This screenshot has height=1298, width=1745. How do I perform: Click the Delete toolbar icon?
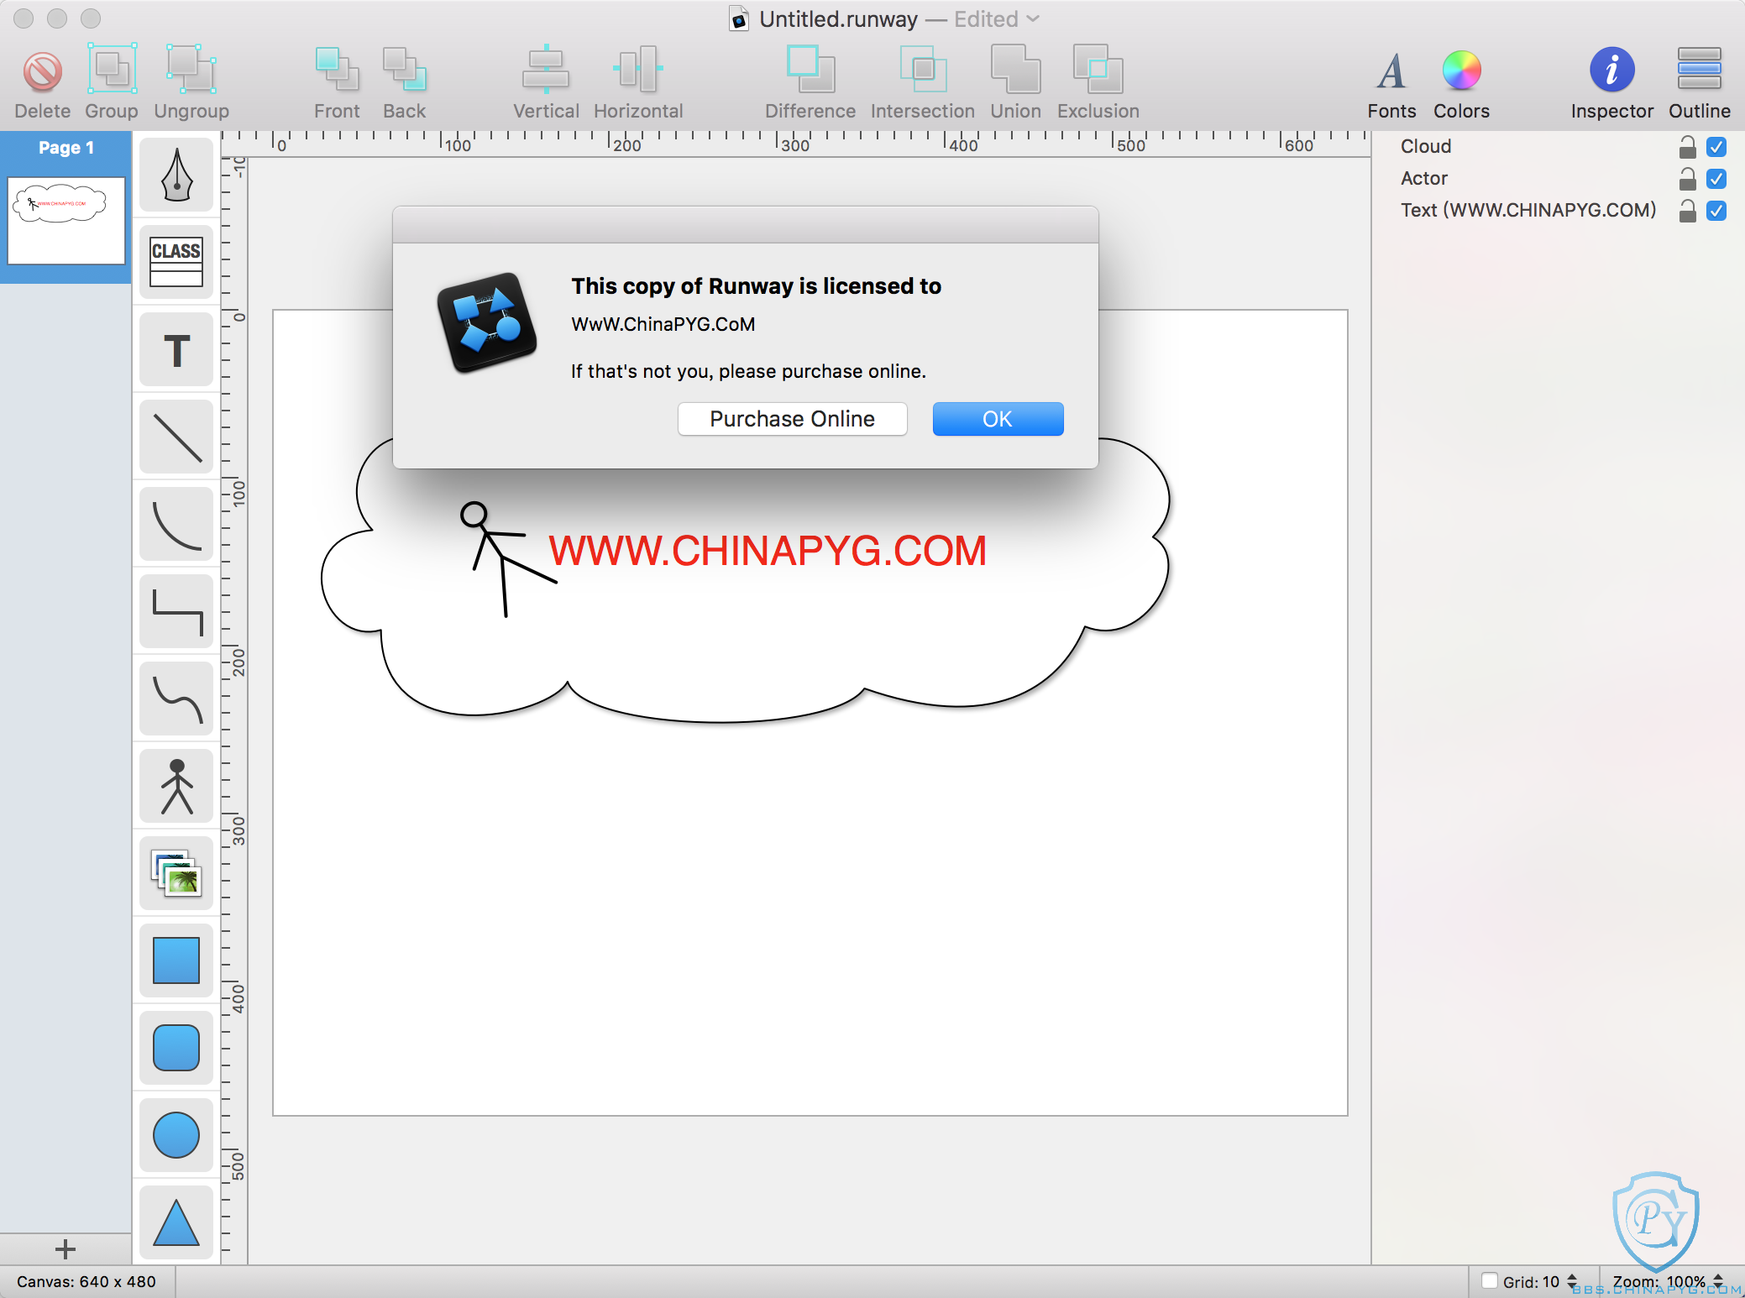(x=42, y=72)
